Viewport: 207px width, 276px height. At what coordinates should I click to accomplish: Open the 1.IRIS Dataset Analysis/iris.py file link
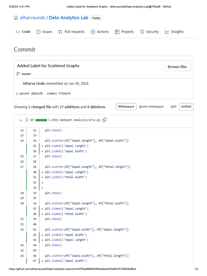(74, 120)
